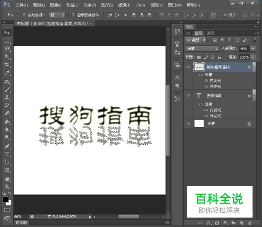Toggle the lock transparent pixels icon
This screenshot has height=227, width=262.
point(199,57)
